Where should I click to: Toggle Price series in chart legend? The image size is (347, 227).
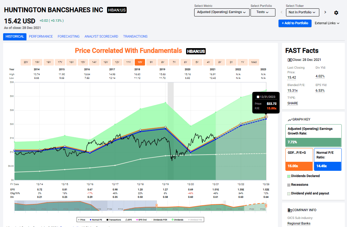(x=82, y=220)
